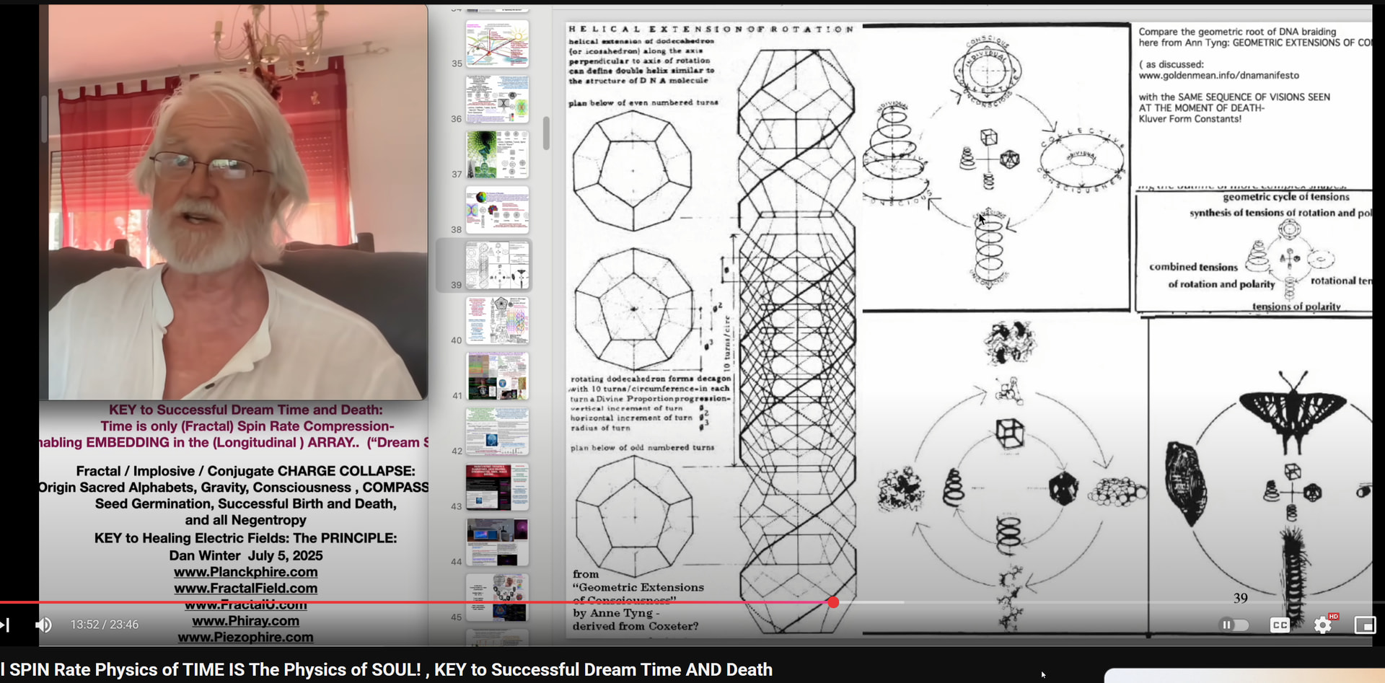Click the www.Planckphire.com link

[x=245, y=572]
